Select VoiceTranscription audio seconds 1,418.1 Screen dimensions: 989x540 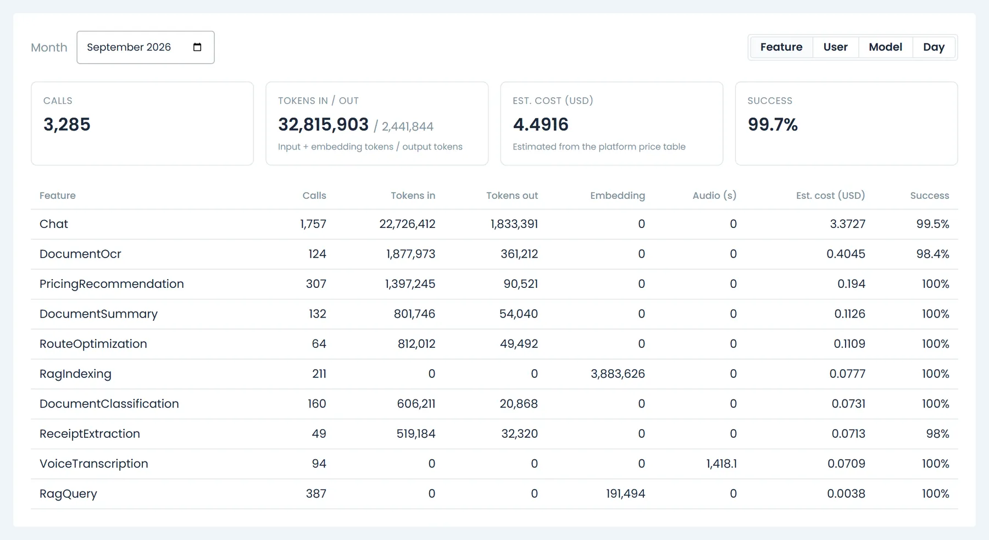click(721, 464)
